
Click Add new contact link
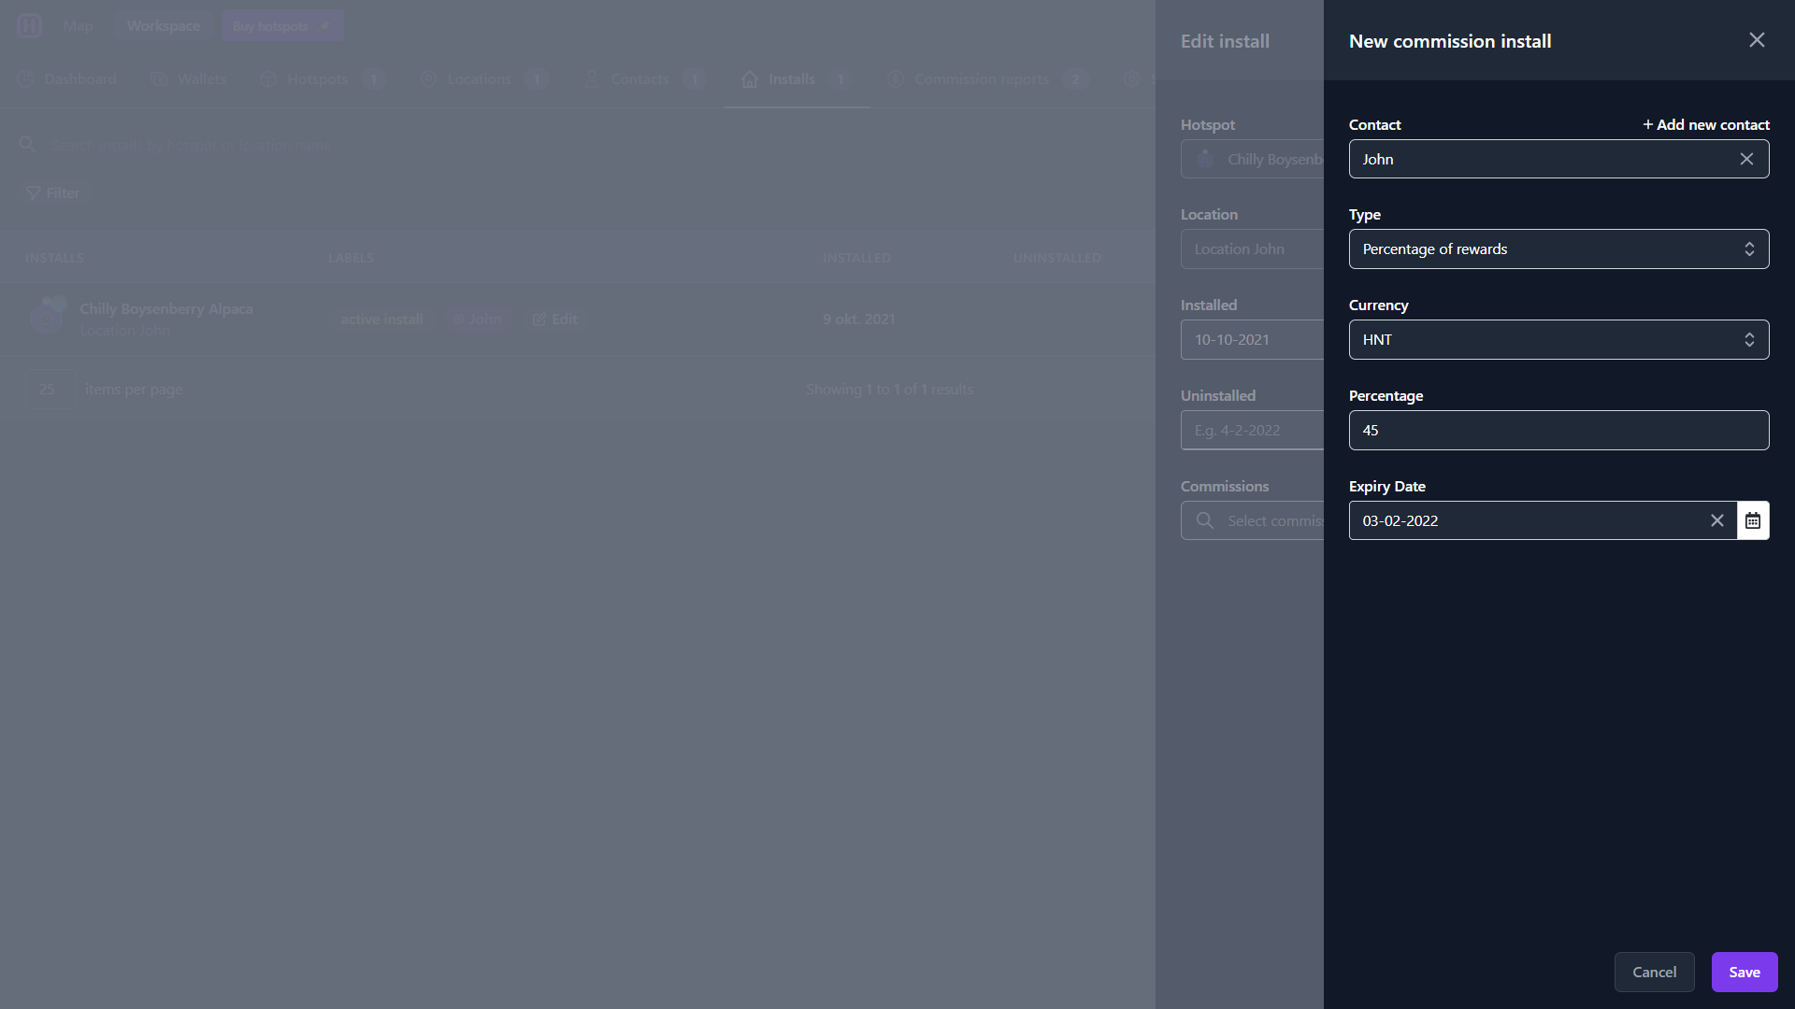tap(1706, 124)
